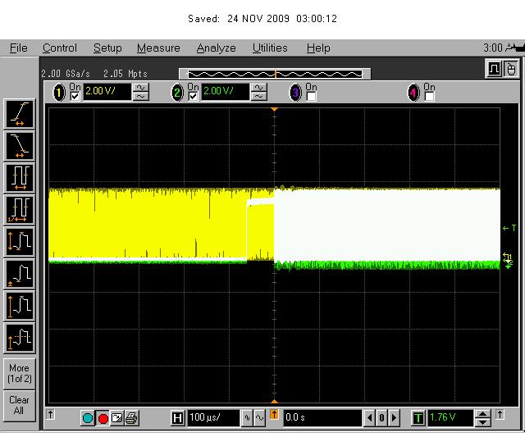The height and width of the screenshot is (446, 525).
Task: Click the More (1 of 2) button
Action: [20, 374]
